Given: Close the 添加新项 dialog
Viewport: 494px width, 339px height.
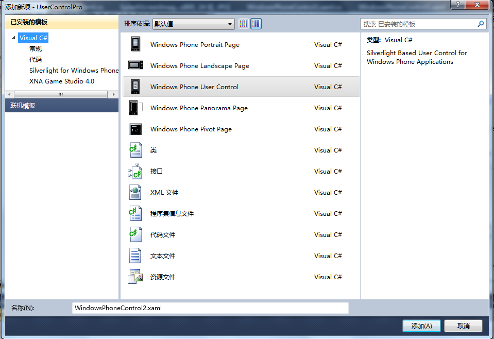Looking at the screenshot, I should click(x=477, y=5).
